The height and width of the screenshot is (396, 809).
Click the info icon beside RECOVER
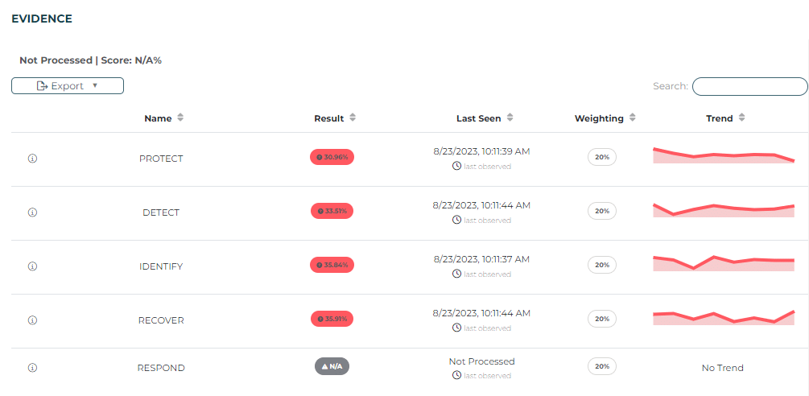pyautogui.click(x=33, y=320)
